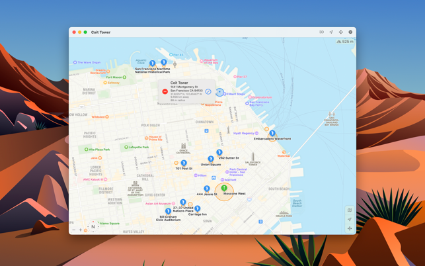425x266 pixels.
Task: Click the Exploratorium marker
Action: tap(250, 97)
